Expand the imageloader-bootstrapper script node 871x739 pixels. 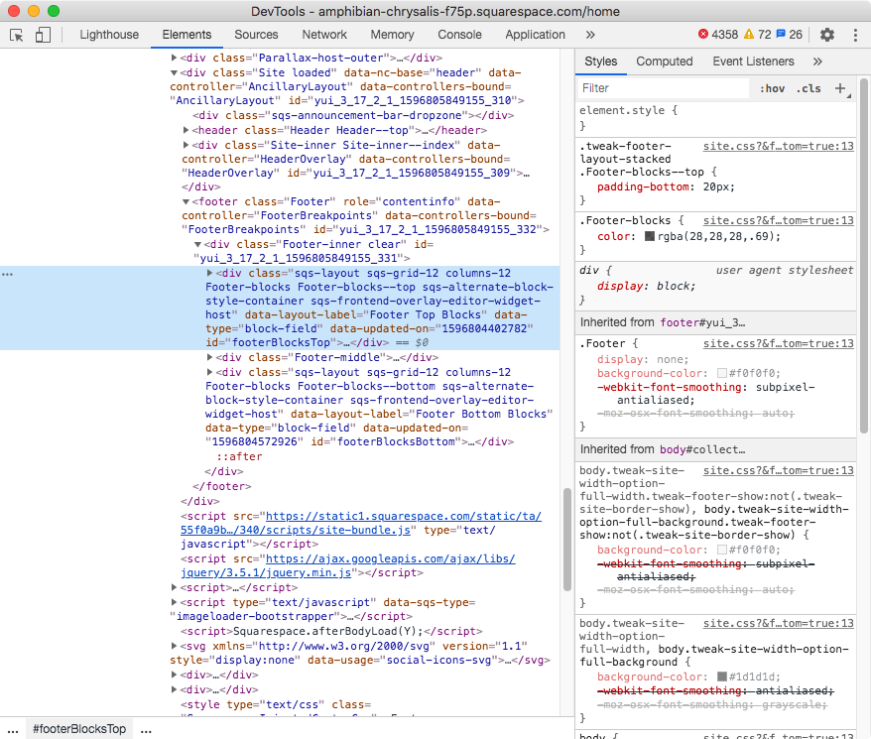[x=174, y=602]
